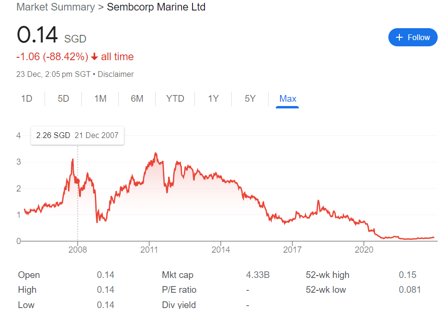442x309 pixels.
Task: Click the red down arrow icon
Action: [x=94, y=57]
